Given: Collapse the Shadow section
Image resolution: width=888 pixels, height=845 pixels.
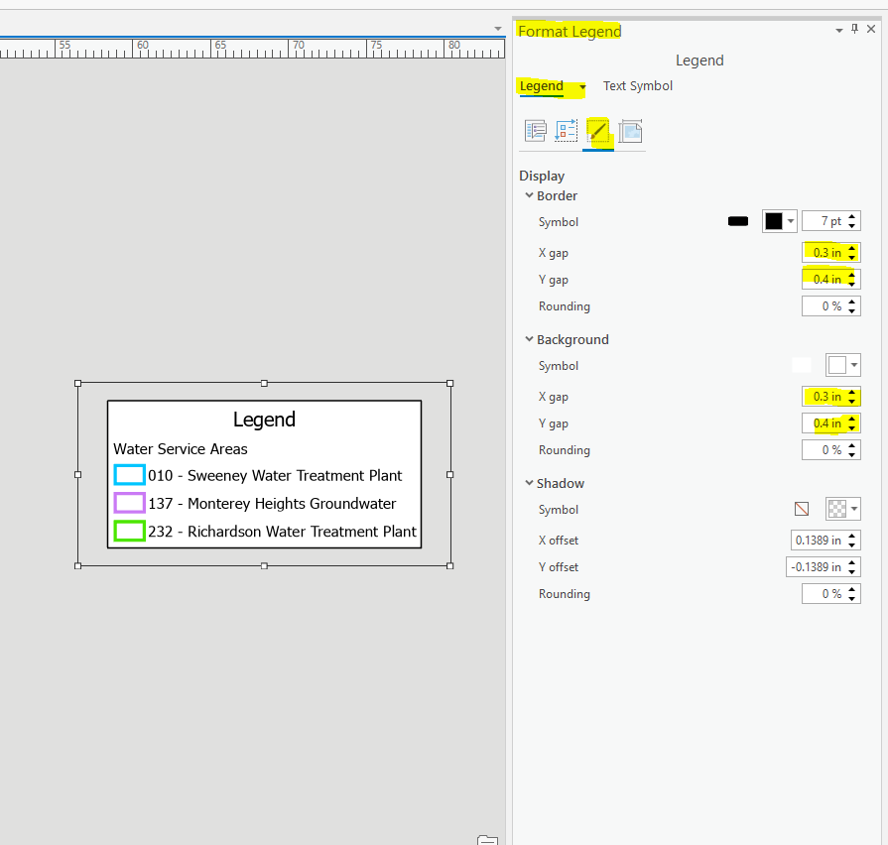Looking at the screenshot, I should [529, 483].
